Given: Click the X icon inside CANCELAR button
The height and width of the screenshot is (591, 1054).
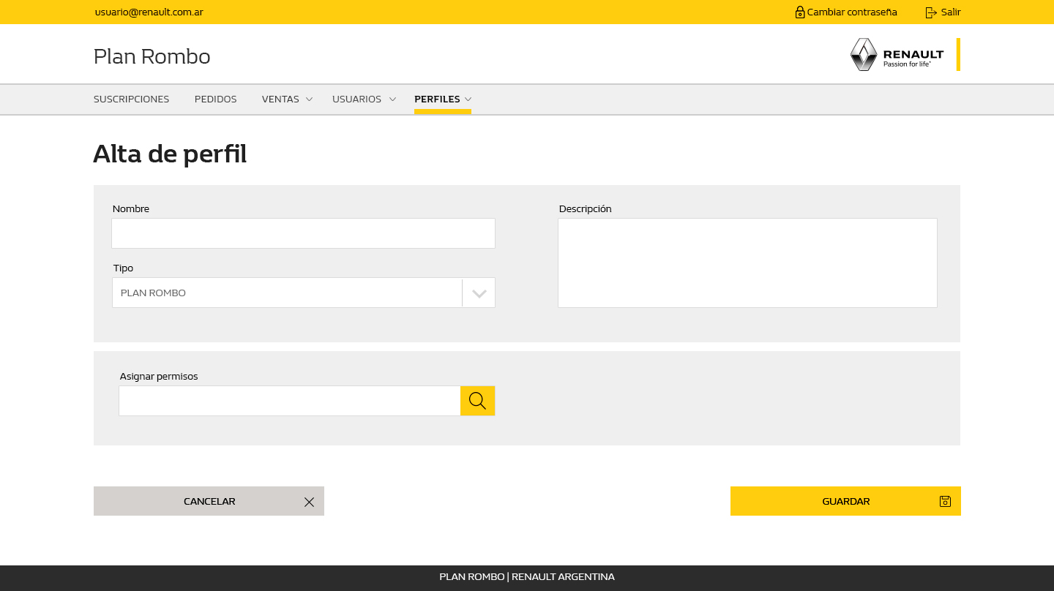Looking at the screenshot, I should (309, 501).
